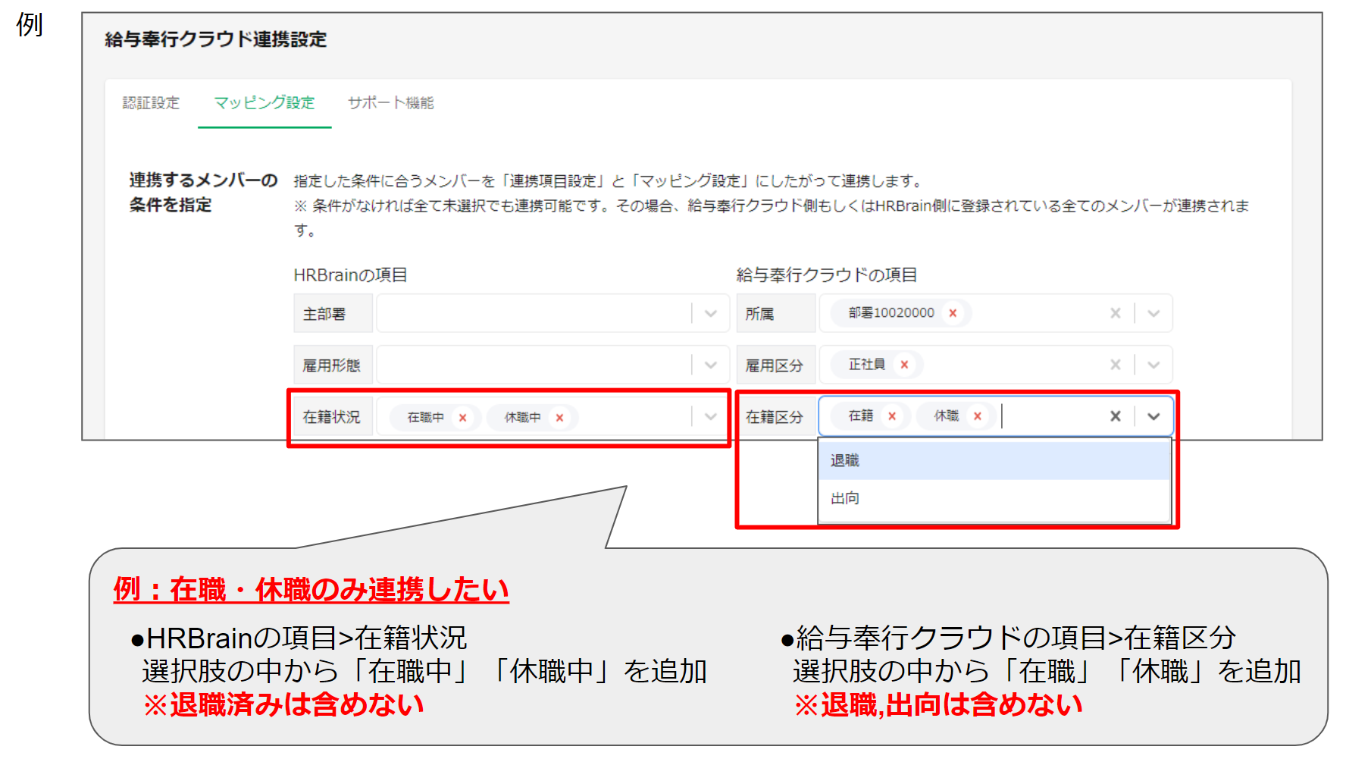
Task: Click the 休職中 chip label
Action: pyautogui.click(x=523, y=418)
